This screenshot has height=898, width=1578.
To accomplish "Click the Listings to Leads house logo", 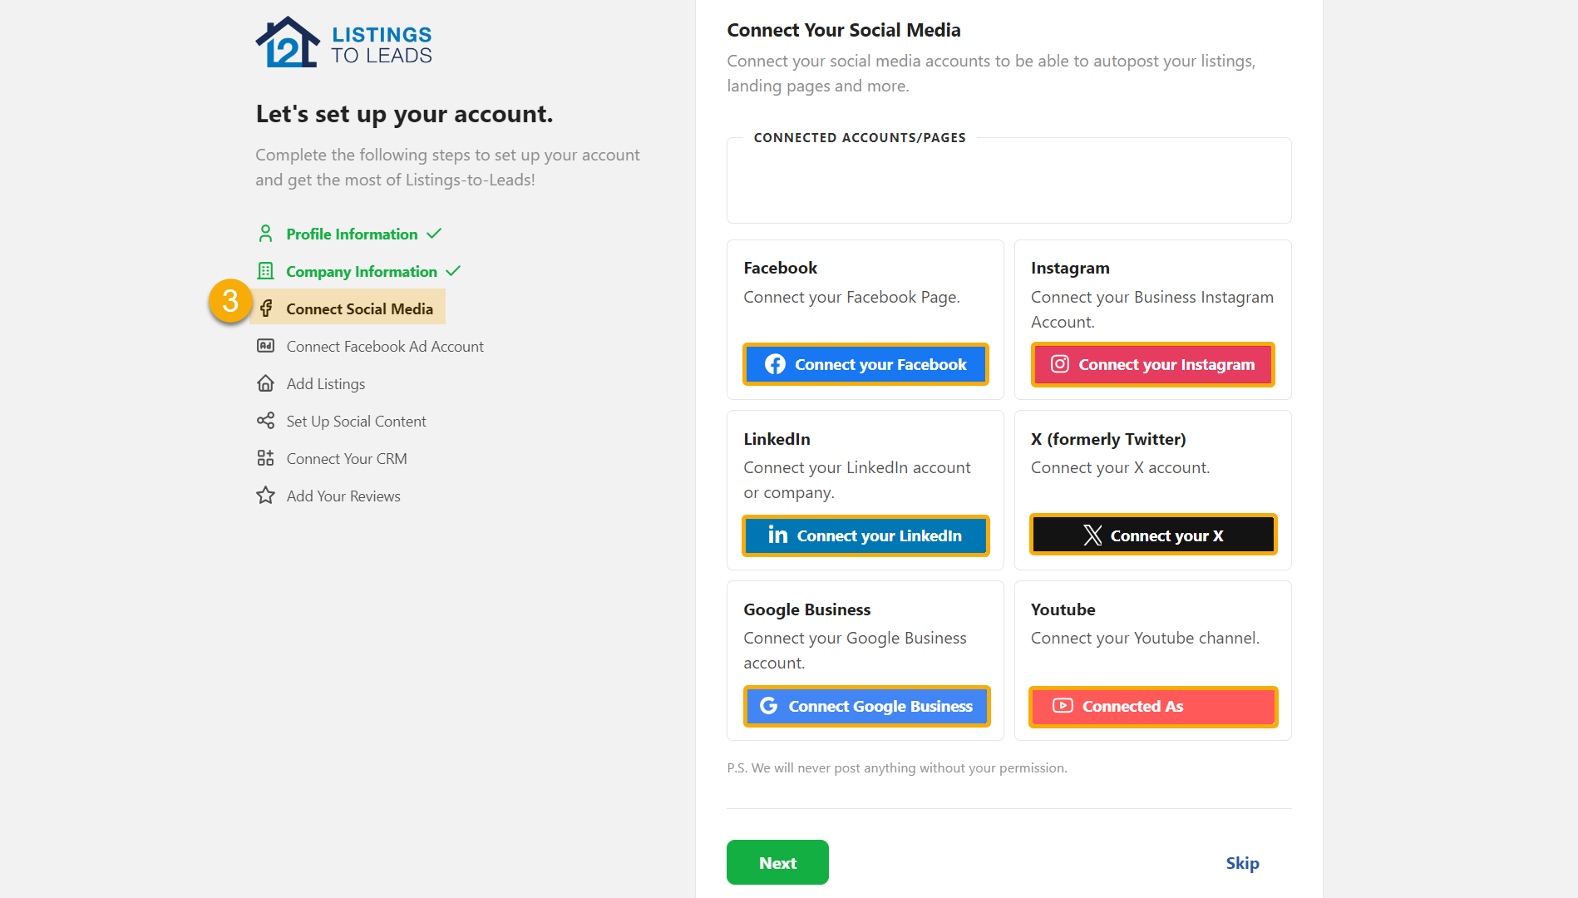I will tap(288, 43).
